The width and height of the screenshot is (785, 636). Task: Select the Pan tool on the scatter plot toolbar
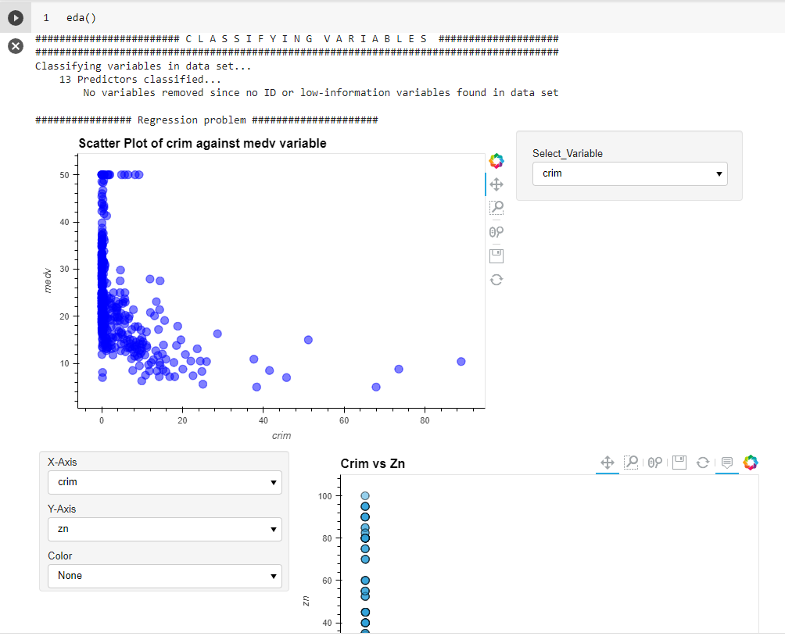496,184
